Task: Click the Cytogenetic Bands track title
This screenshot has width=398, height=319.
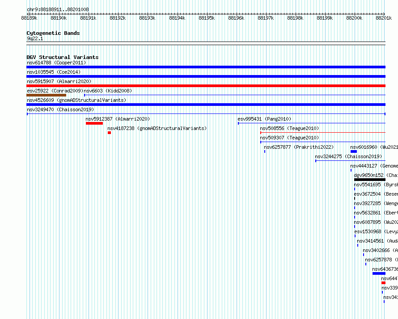Action: point(53,33)
